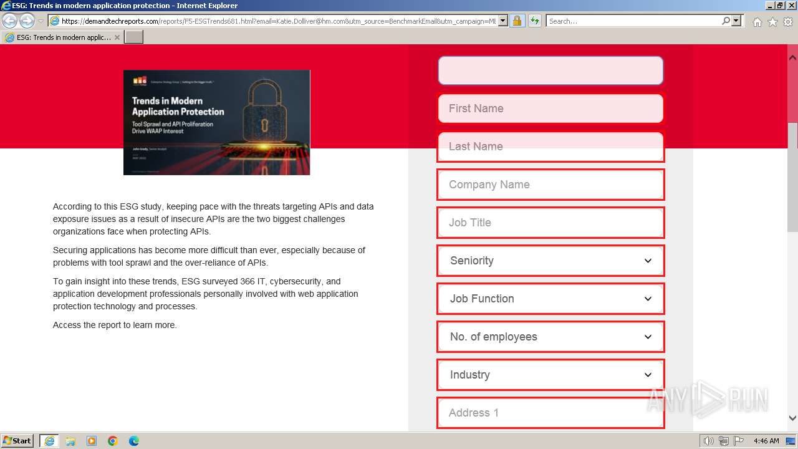Expand the Job Function dropdown

pyautogui.click(x=550, y=299)
